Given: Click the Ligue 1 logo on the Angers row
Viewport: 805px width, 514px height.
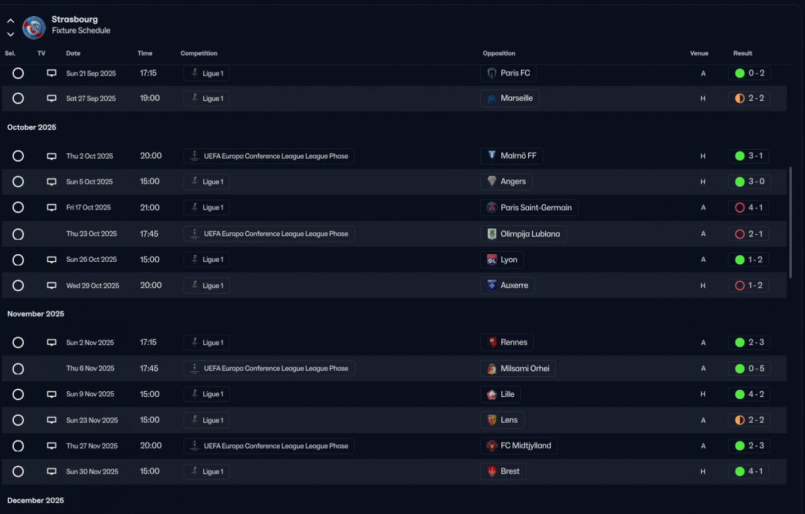Looking at the screenshot, I should [194, 182].
